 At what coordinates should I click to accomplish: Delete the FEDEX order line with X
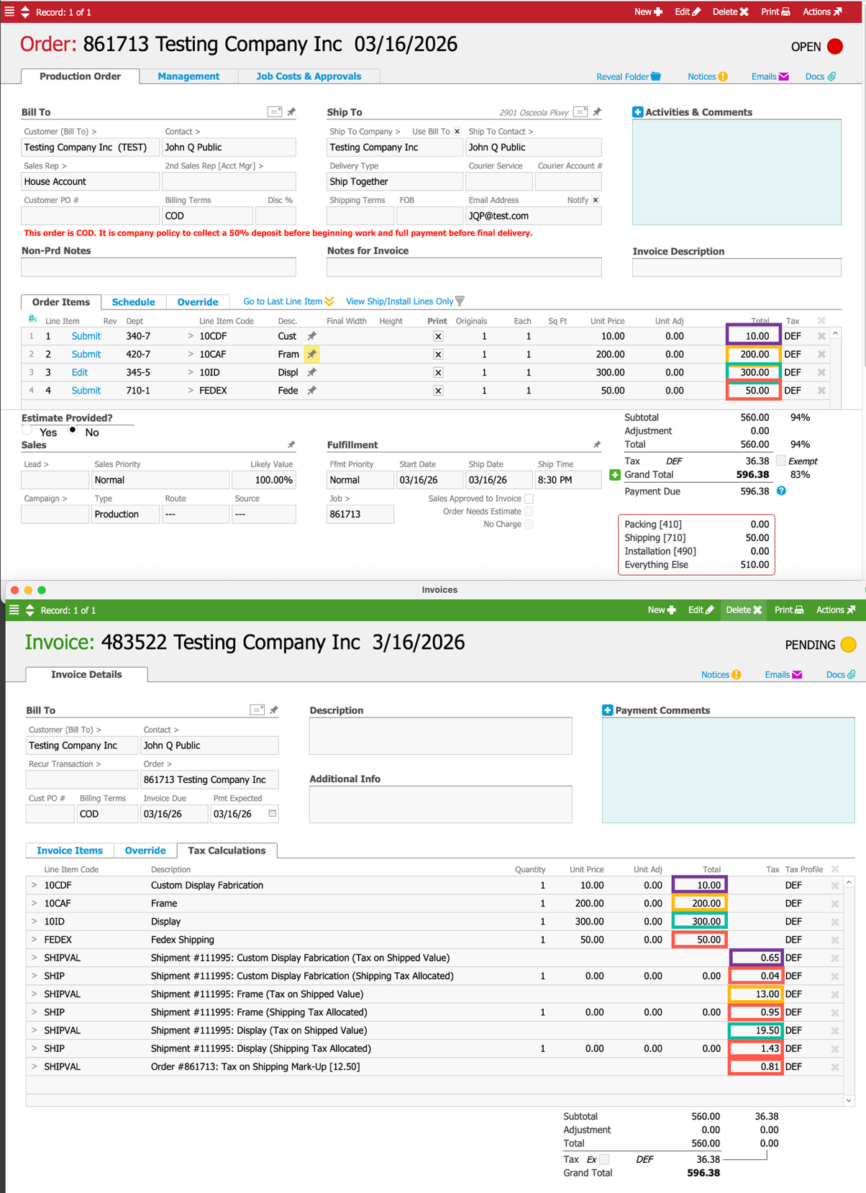(x=821, y=391)
